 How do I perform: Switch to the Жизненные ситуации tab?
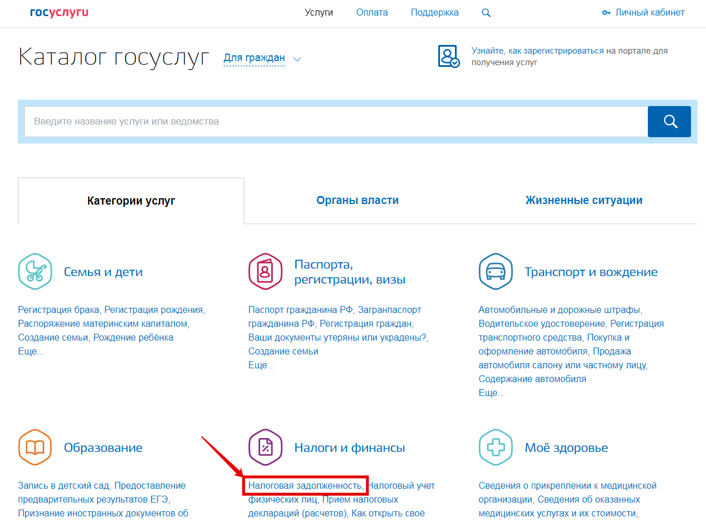[x=584, y=201]
